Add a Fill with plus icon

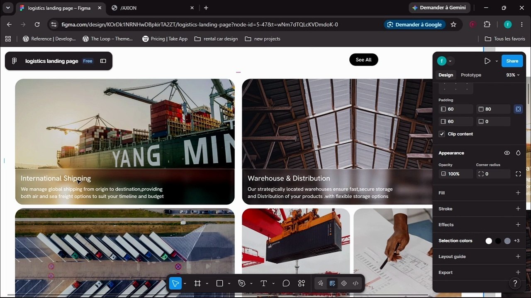coord(518,193)
